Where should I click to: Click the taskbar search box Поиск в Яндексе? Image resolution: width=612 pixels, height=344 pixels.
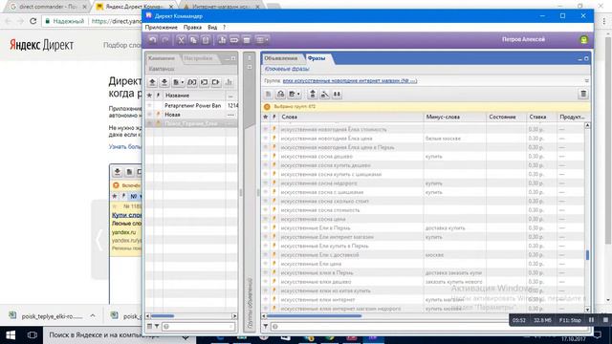point(119,335)
